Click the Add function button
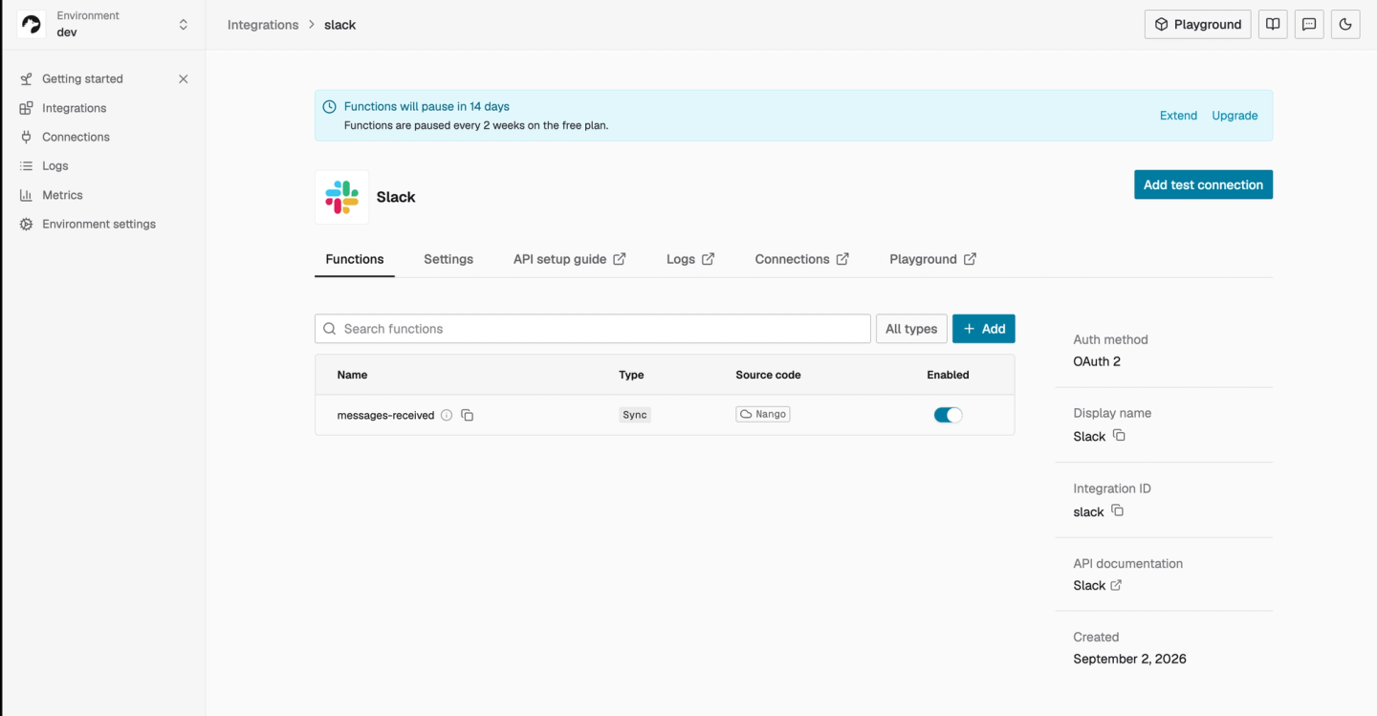 [x=984, y=329]
